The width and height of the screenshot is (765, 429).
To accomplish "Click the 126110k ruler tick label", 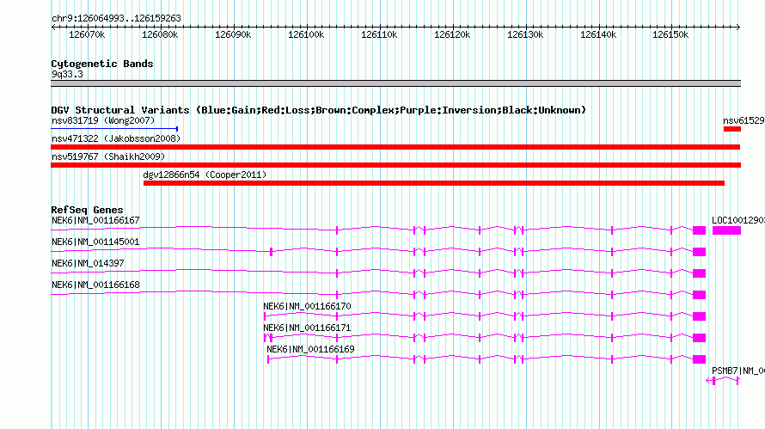I will point(379,34).
